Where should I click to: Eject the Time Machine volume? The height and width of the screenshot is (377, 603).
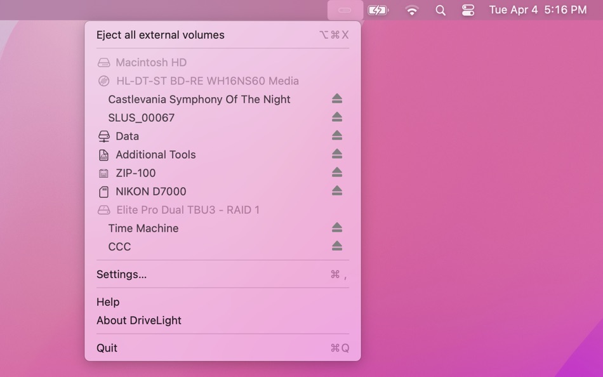[x=337, y=228]
